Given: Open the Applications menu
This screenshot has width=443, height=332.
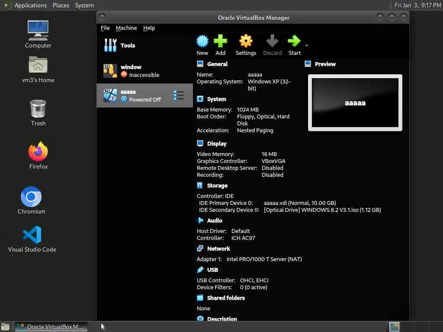Looking at the screenshot, I should pyautogui.click(x=31, y=5).
